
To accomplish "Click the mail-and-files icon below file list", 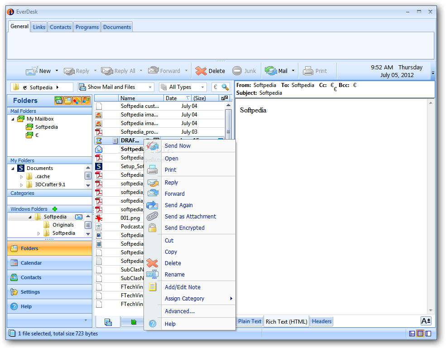I will click(x=108, y=322).
